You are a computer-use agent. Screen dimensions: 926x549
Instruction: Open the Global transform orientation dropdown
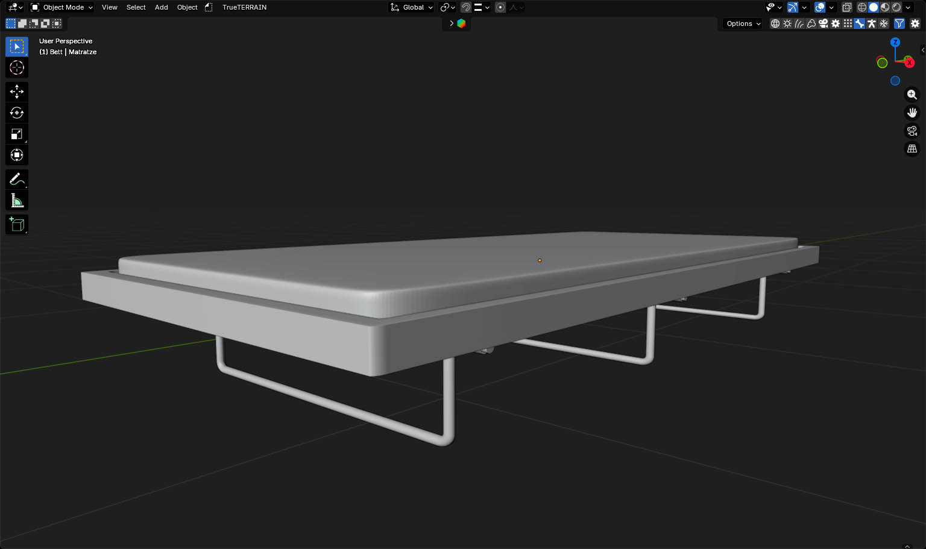(412, 7)
